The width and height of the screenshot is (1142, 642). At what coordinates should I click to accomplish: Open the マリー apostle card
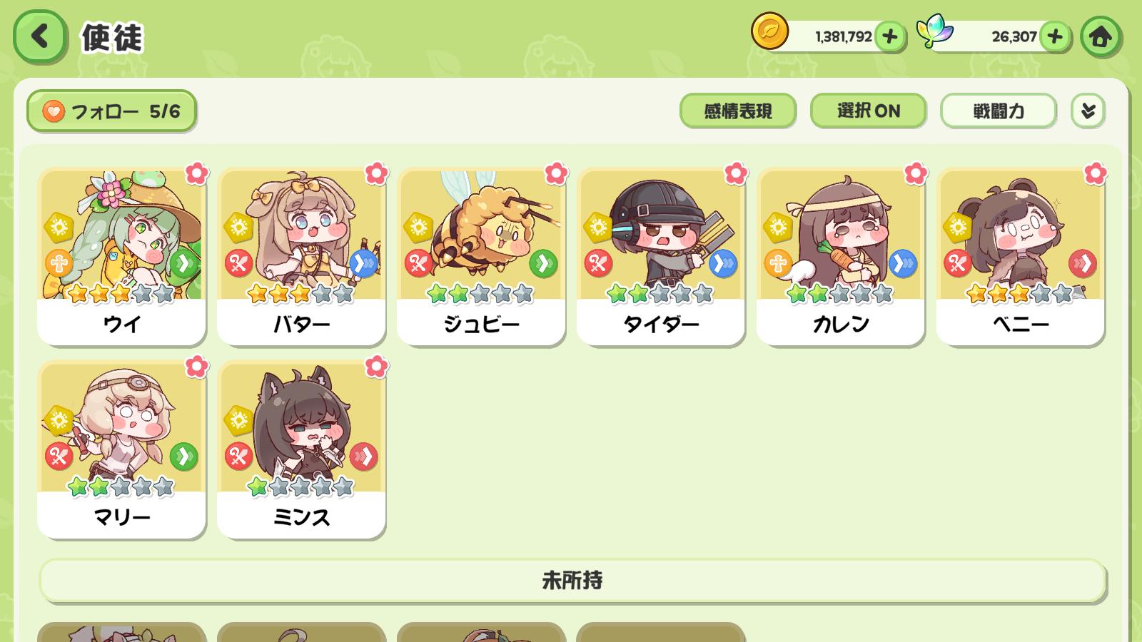[121, 449]
